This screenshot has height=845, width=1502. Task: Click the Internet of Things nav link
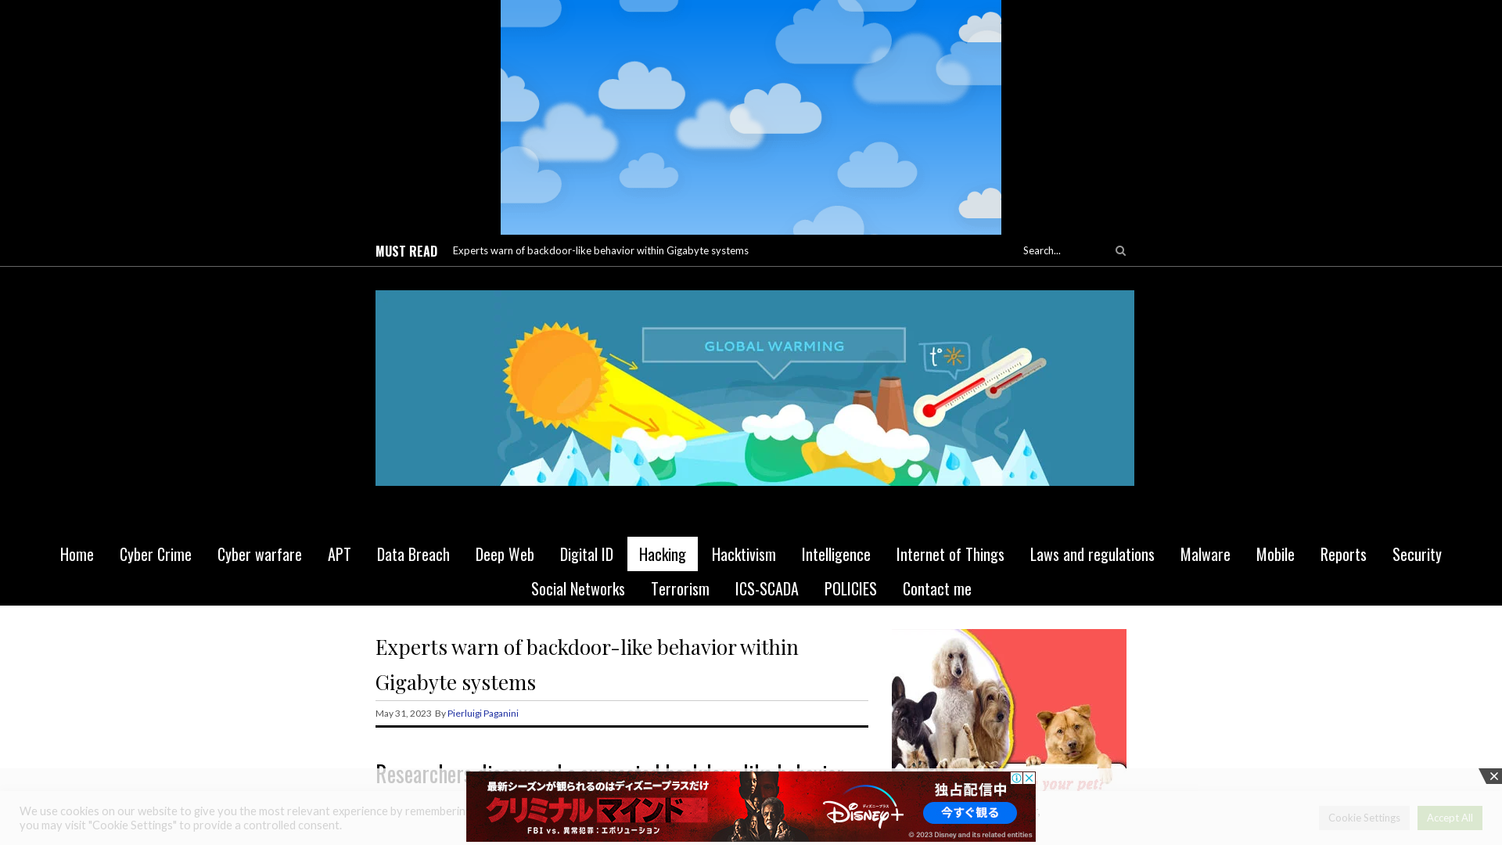pos(950,553)
